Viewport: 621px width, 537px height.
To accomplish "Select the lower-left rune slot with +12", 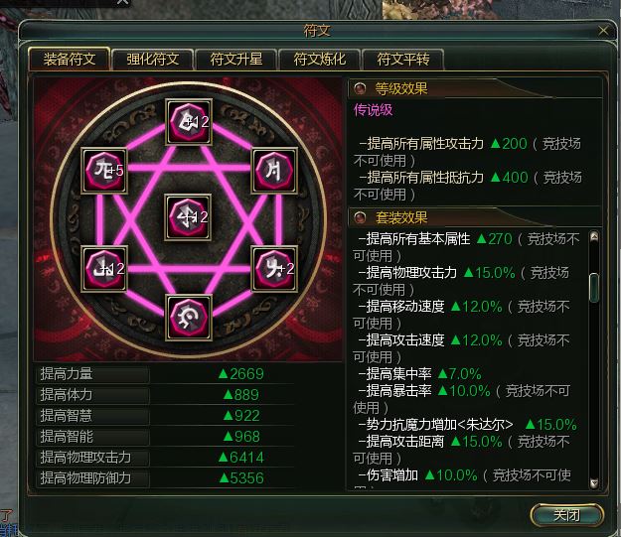I will pyautogui.click(x=104, y=269).
